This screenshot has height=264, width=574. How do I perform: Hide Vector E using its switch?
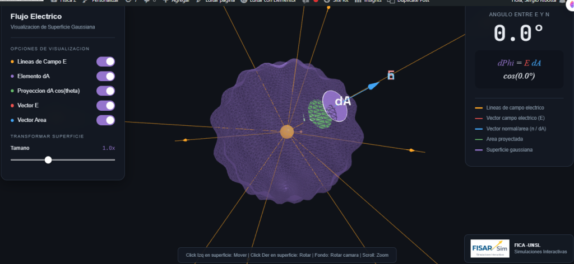point(105,105)
